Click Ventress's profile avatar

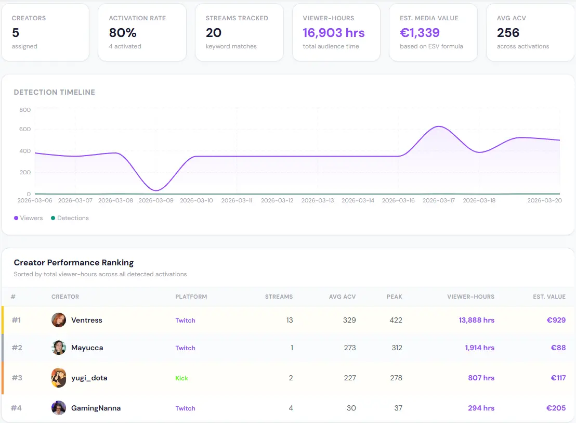tap(58, 320)
